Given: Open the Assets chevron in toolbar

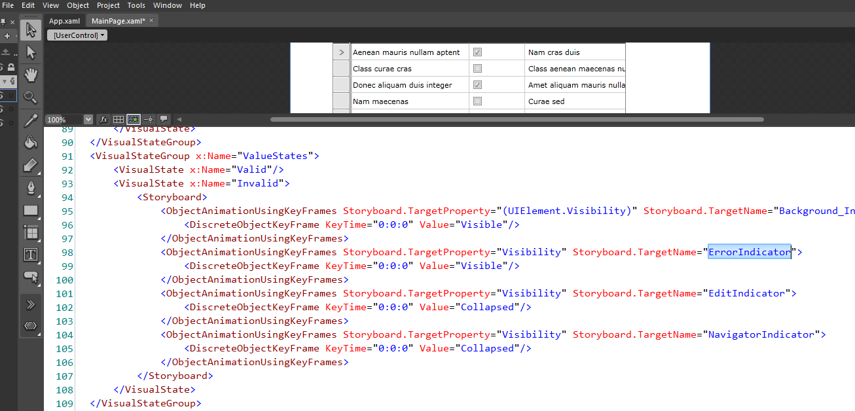Looking at the screenshot, I should [31, 304].
